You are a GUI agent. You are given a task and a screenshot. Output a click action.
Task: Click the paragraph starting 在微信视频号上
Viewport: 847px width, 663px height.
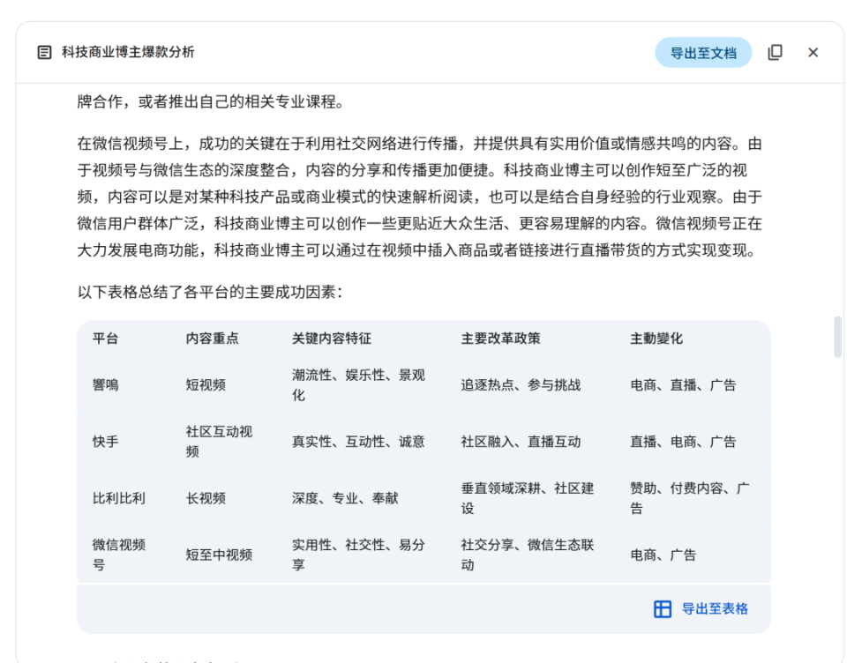[x=420, y=197]
